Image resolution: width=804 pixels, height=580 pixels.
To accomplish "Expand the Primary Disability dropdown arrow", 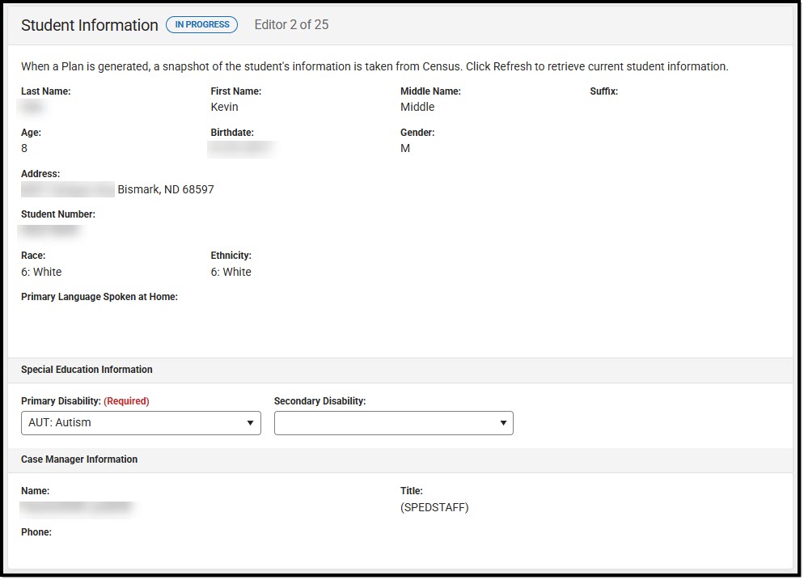I will click(x=251, y=422).
